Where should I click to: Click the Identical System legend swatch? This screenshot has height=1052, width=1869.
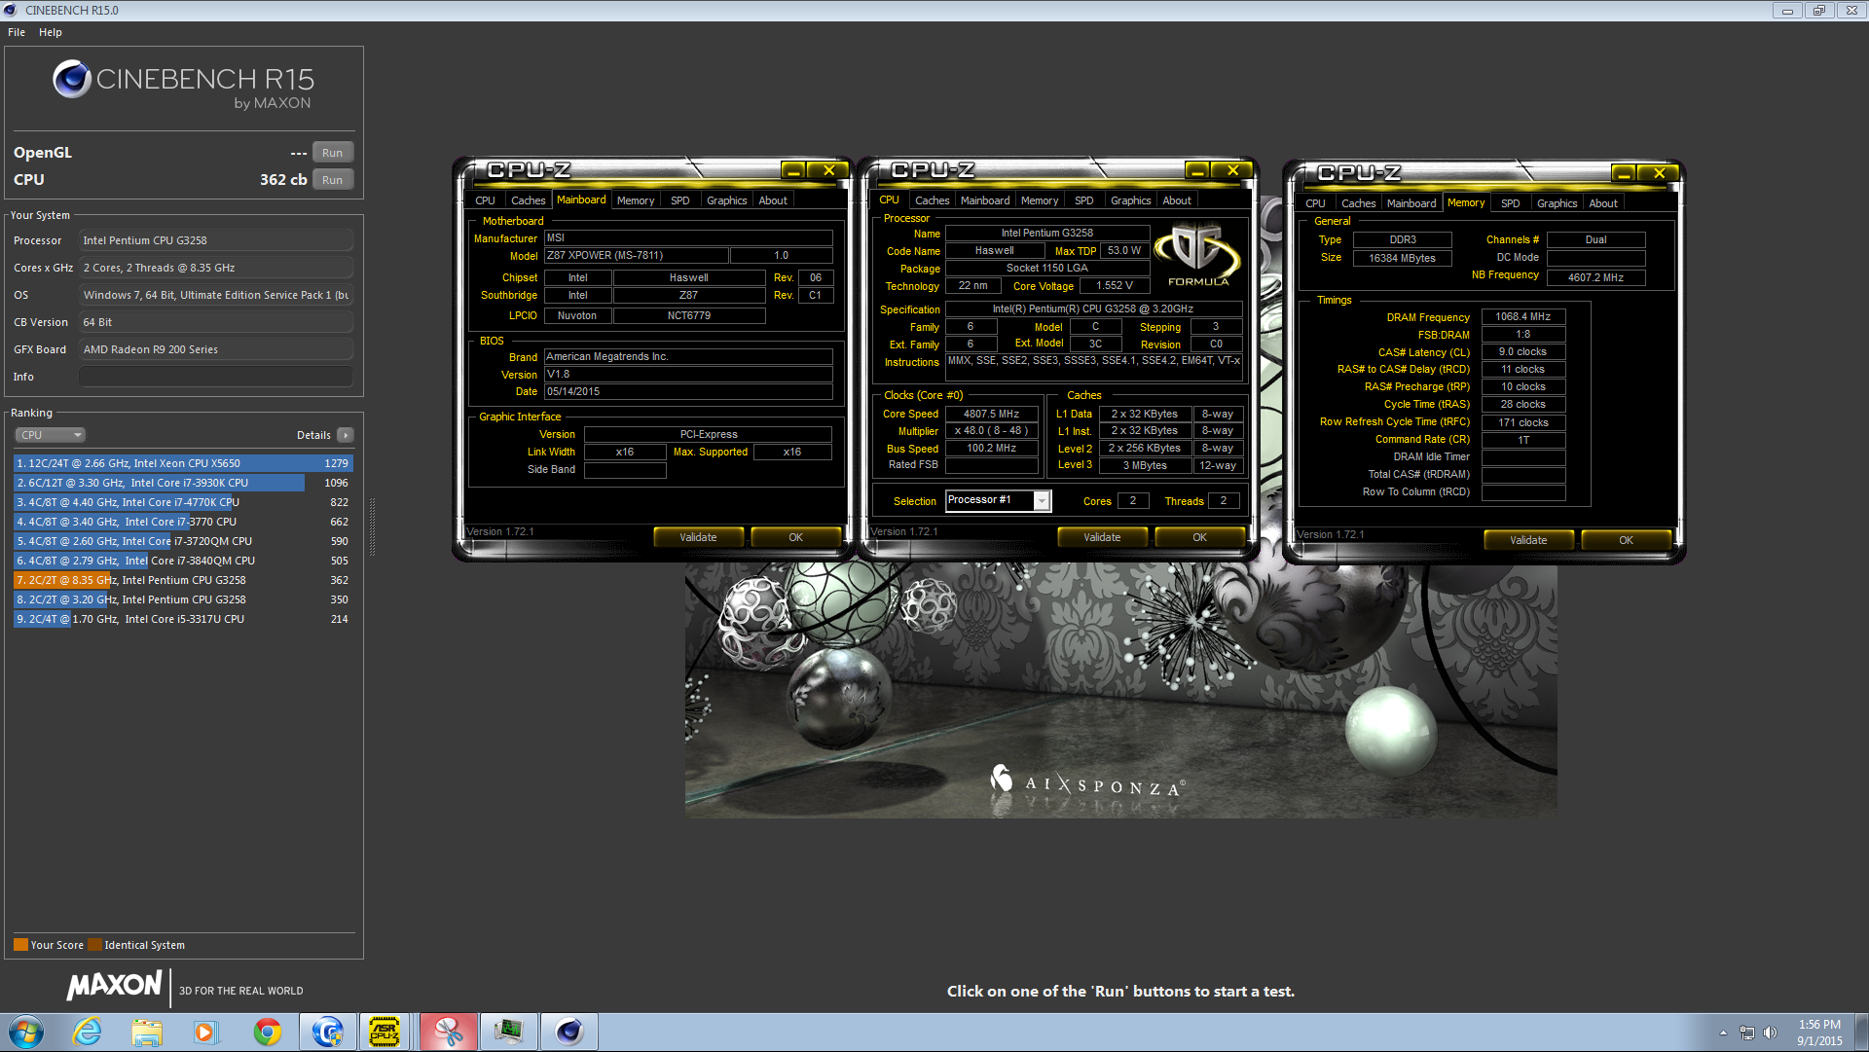click(x=94, y=945)
